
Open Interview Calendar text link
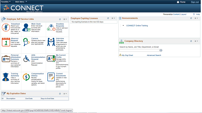60,40
